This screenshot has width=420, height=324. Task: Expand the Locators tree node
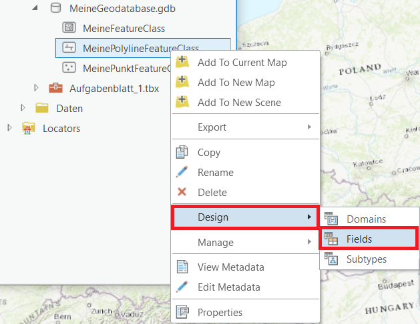(10, 128)
